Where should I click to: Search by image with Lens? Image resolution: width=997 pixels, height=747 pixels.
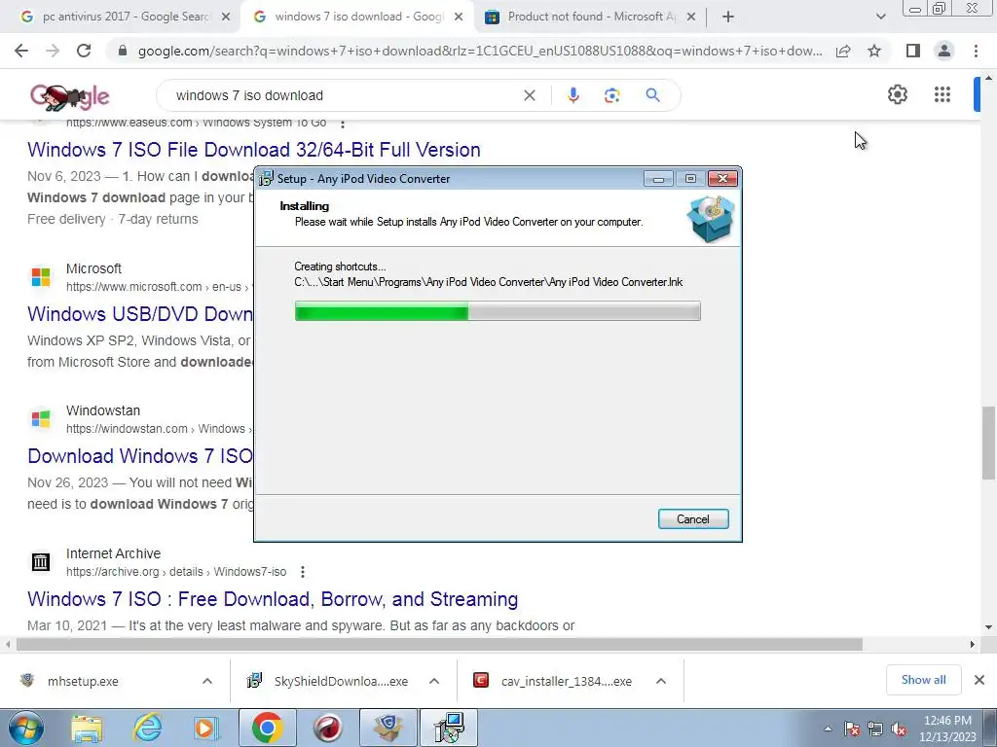point(611,95)
